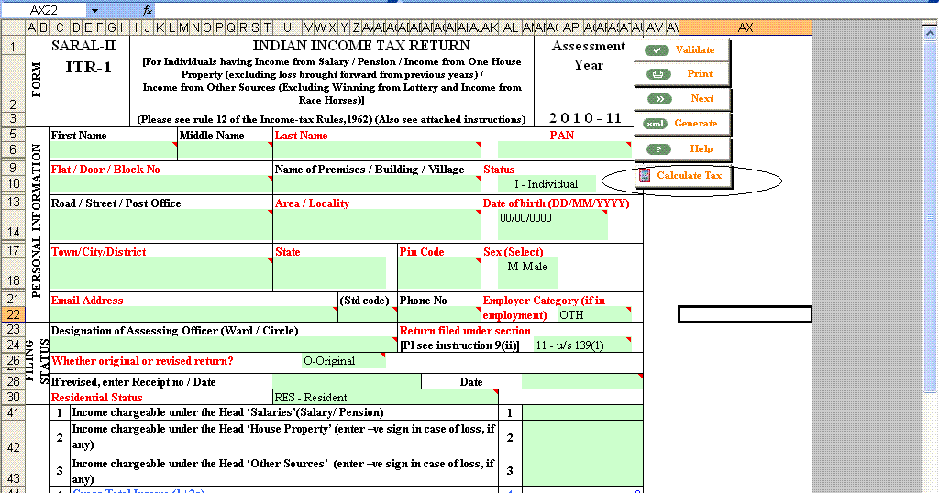Screen dimensions: 939x493
Task: Click the State input cell
Action: pyautogui.click(x=329, y=274)
